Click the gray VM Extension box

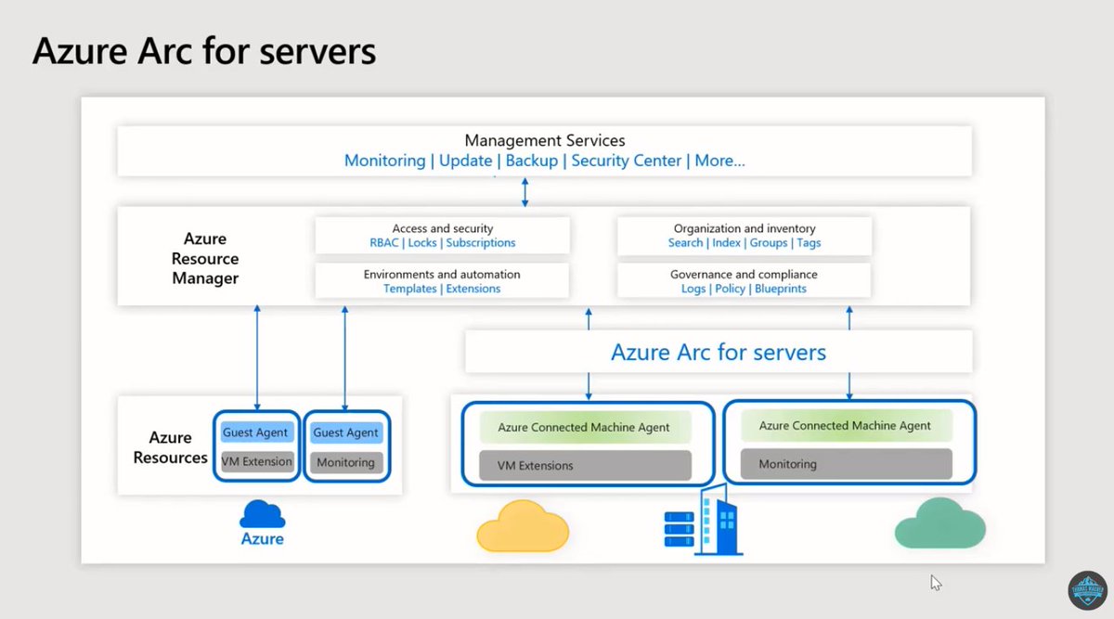point(256,461)
